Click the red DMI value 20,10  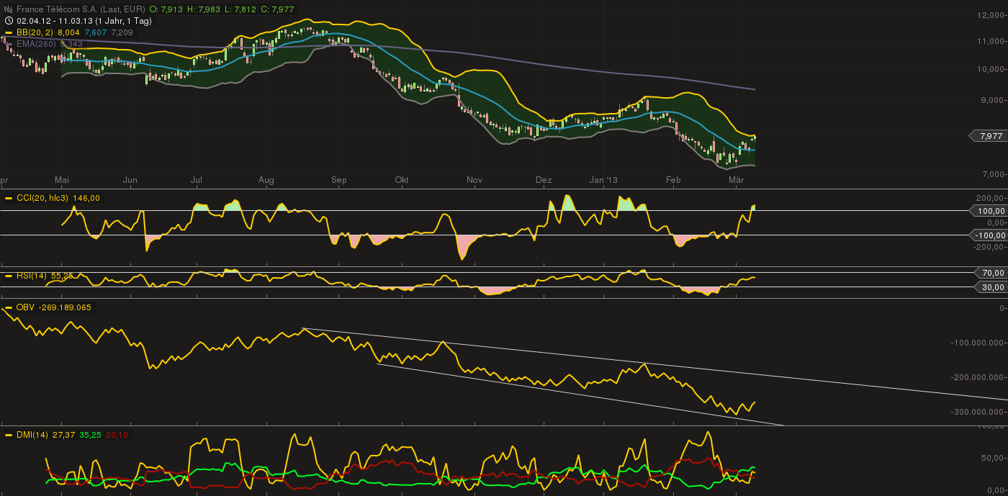click(x=117, y=435)
